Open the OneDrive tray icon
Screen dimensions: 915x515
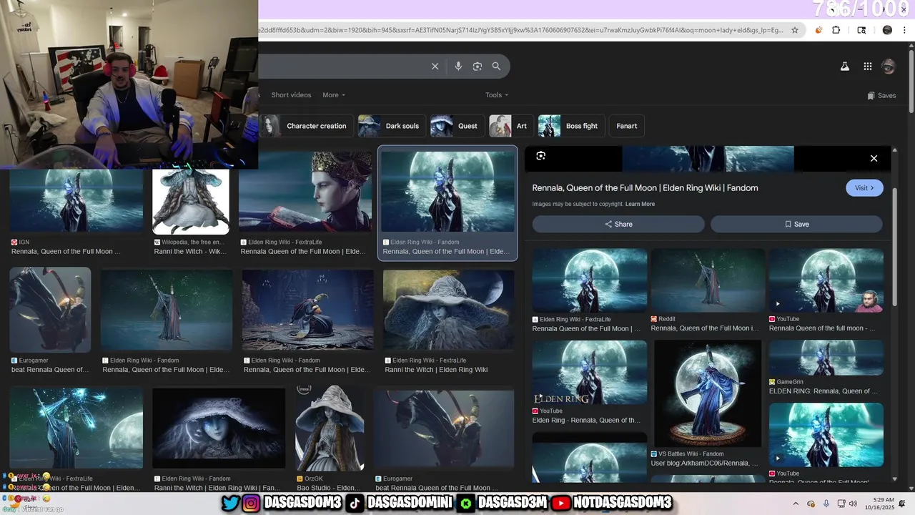(x=811, y=504)
